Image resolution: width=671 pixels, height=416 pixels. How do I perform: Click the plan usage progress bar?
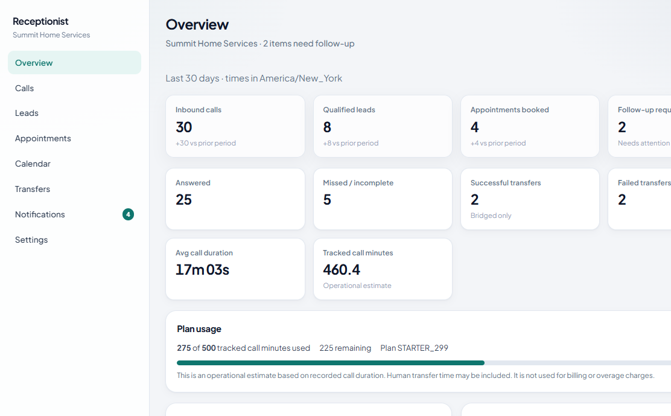tap(424, 363)
